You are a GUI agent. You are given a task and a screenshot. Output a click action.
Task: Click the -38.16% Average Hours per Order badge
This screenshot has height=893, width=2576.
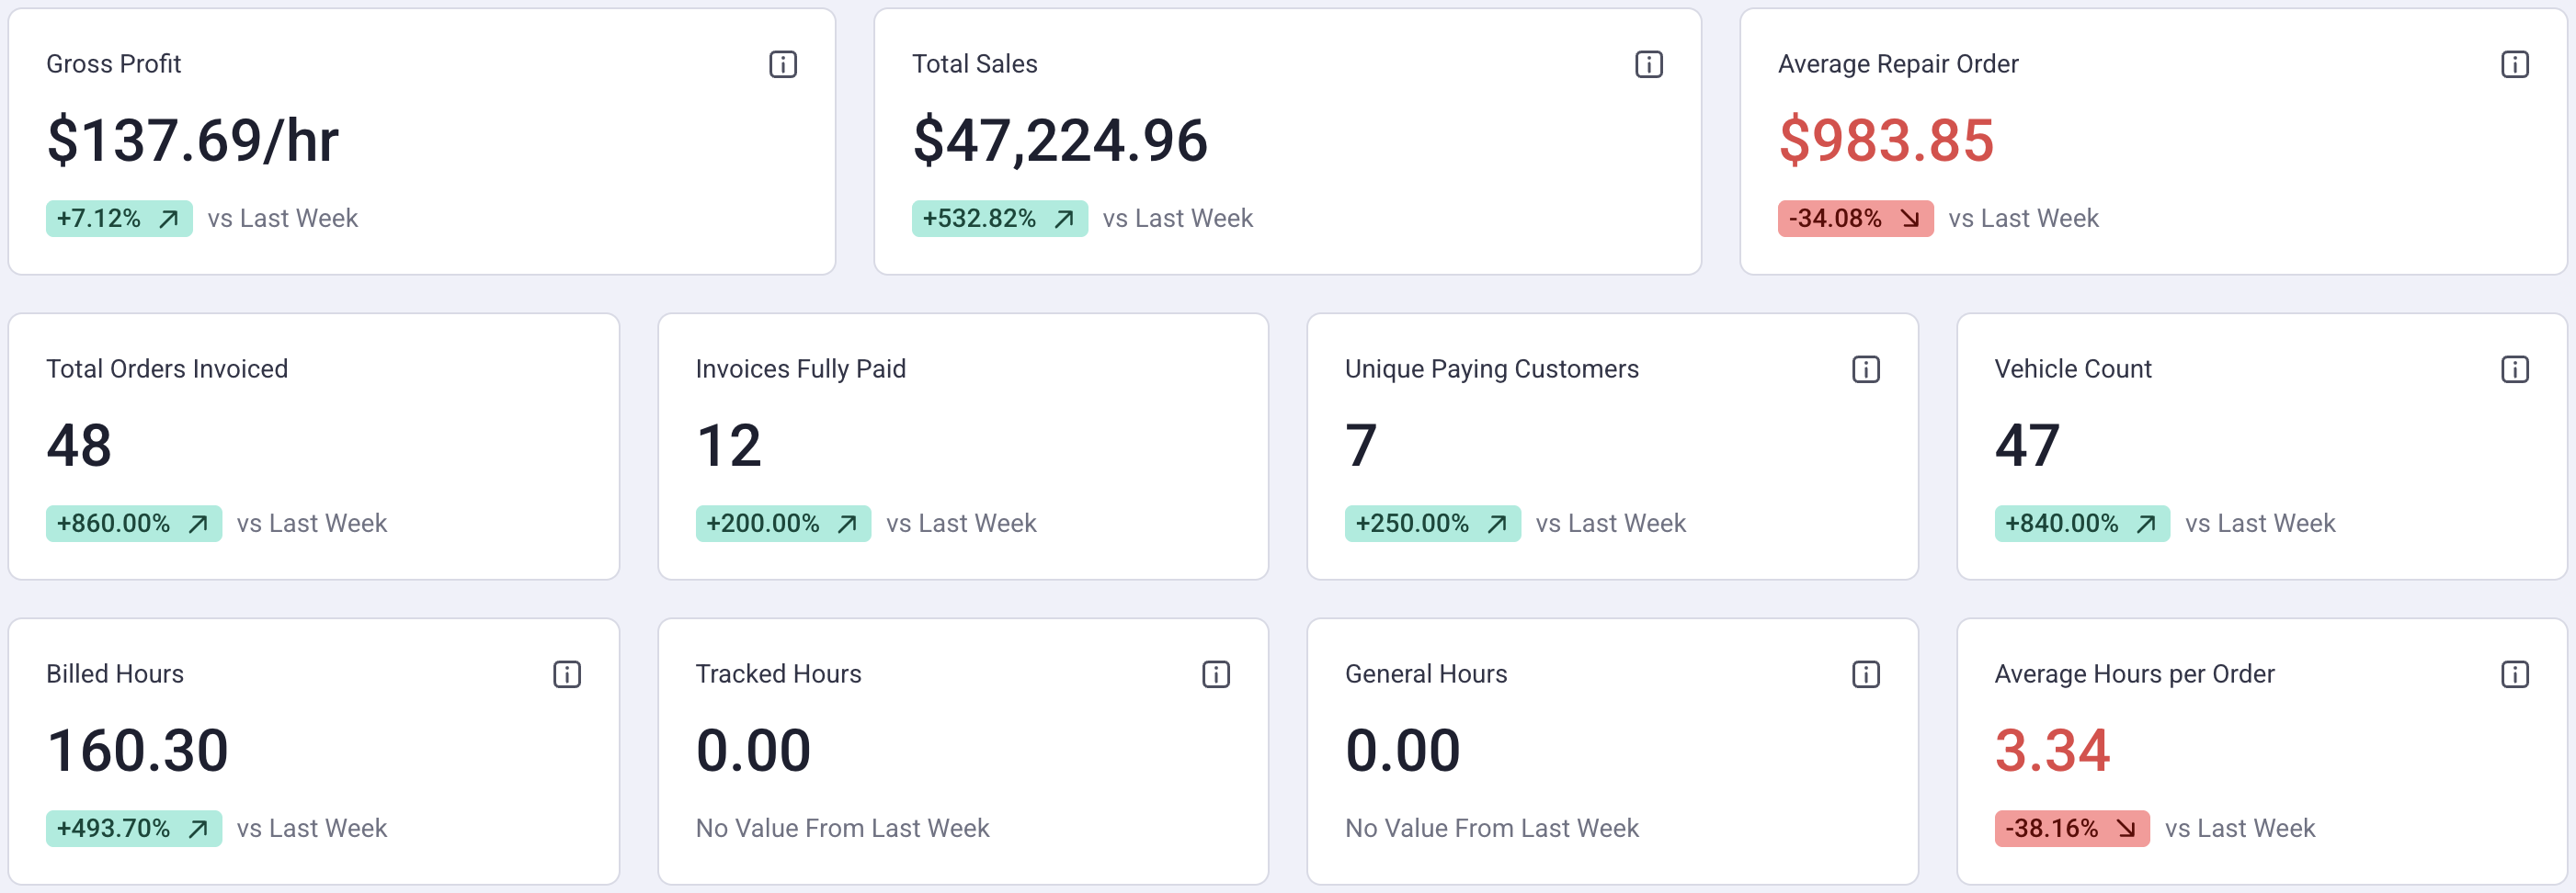pyautogui.click(x=2072, y=828)
